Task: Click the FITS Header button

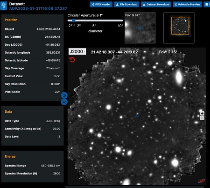Action: click(101, 4)
